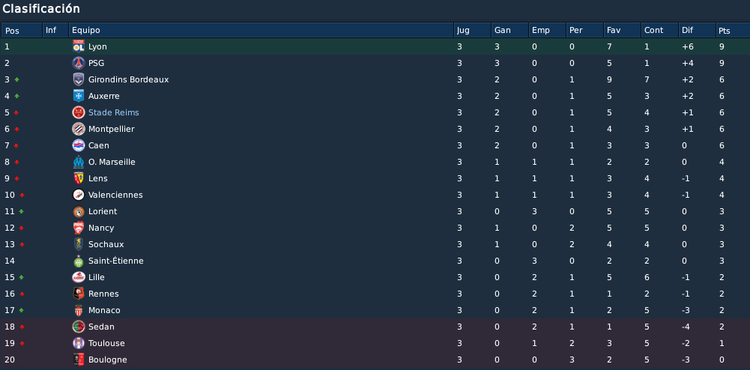Click the Rennes club crest icon
The width and height of the screenshot is (750, 370).
(x=79, y=294)
